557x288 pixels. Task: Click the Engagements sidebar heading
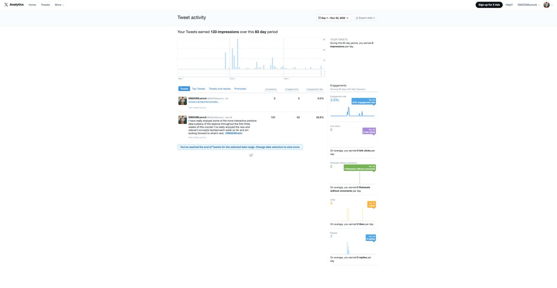coord(338,85)
